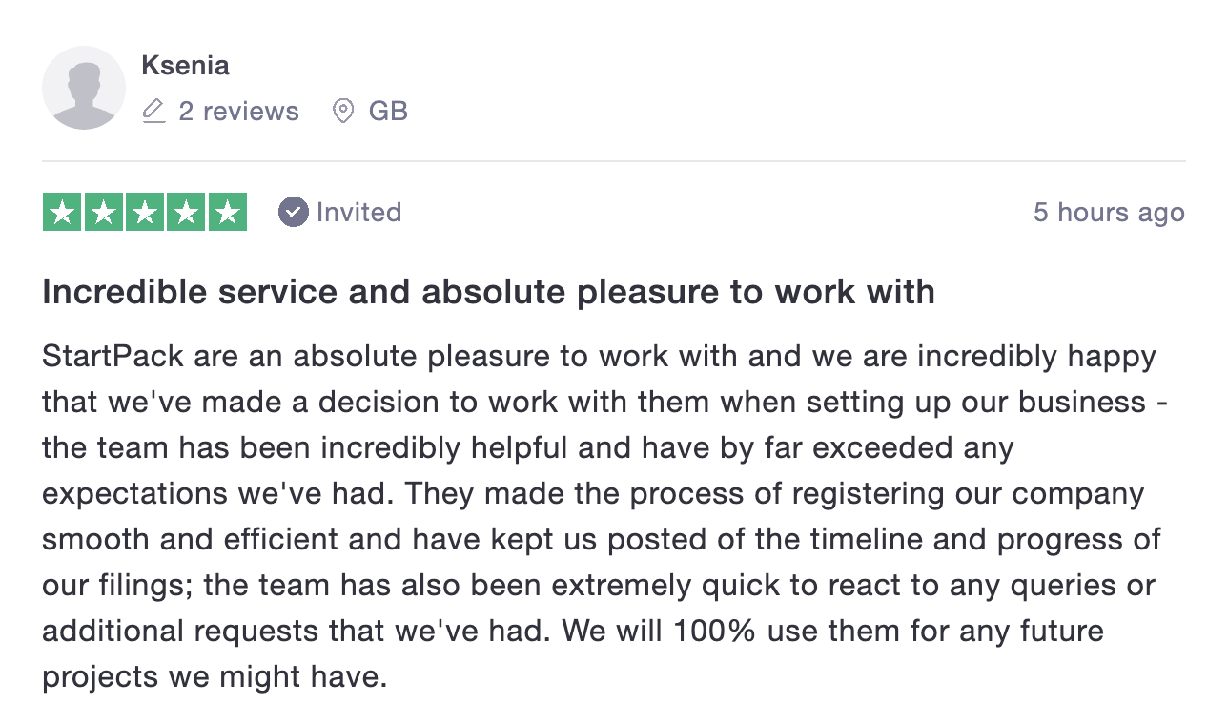The image size is (1228, 725).
Task: Open Ksenia's profile avatar picture
Action: coord(84,88)
